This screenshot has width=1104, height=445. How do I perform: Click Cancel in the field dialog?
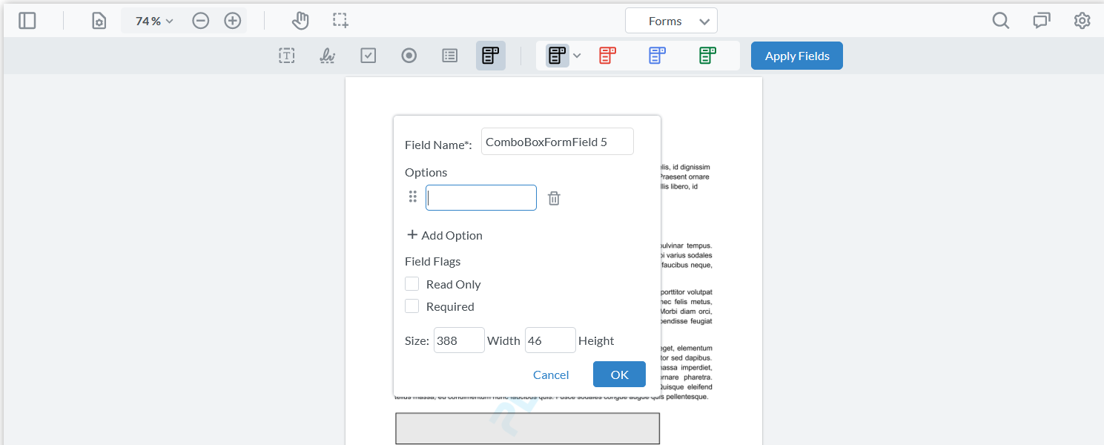coord(551,375)
